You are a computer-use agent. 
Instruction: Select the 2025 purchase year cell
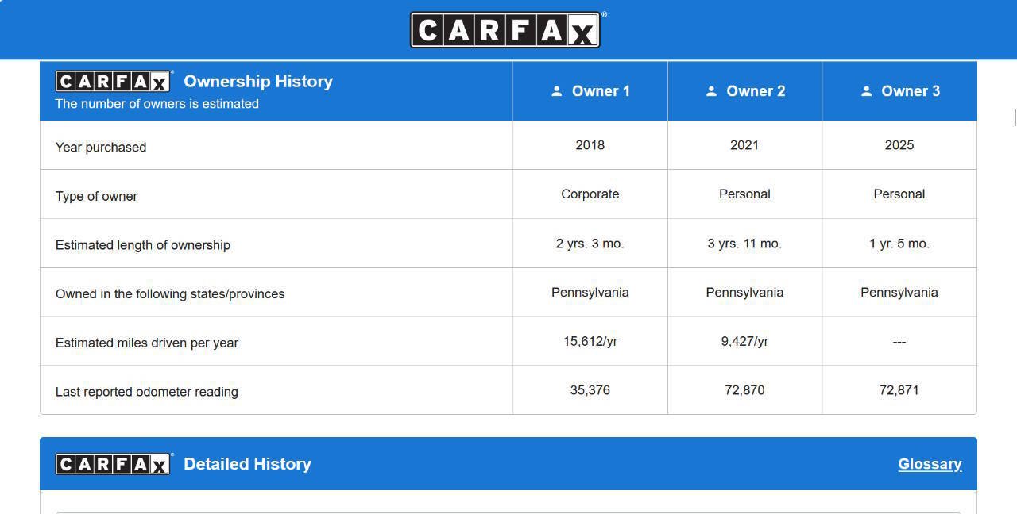click(899, 145)
